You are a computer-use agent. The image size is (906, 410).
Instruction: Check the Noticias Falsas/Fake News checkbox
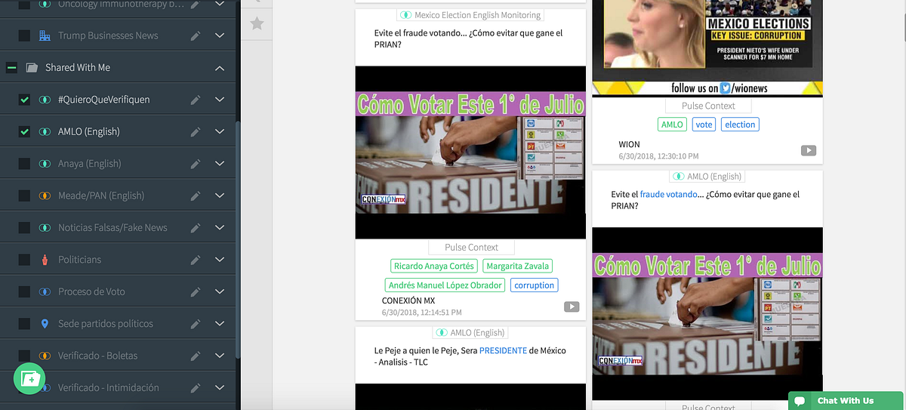(24, 227)
